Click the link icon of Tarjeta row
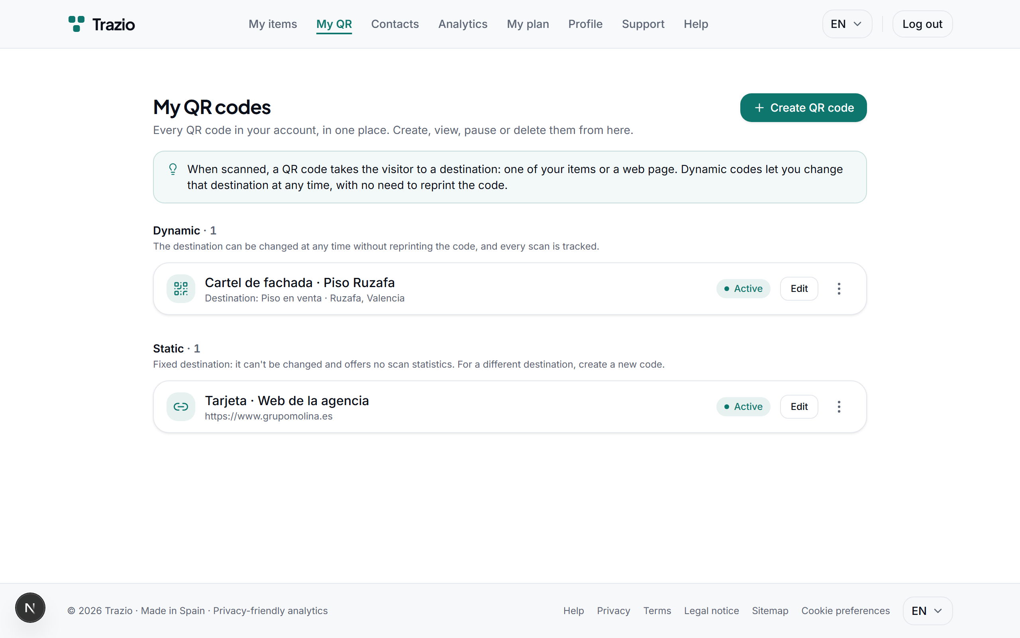1020x638 pixels. (181, 407)
